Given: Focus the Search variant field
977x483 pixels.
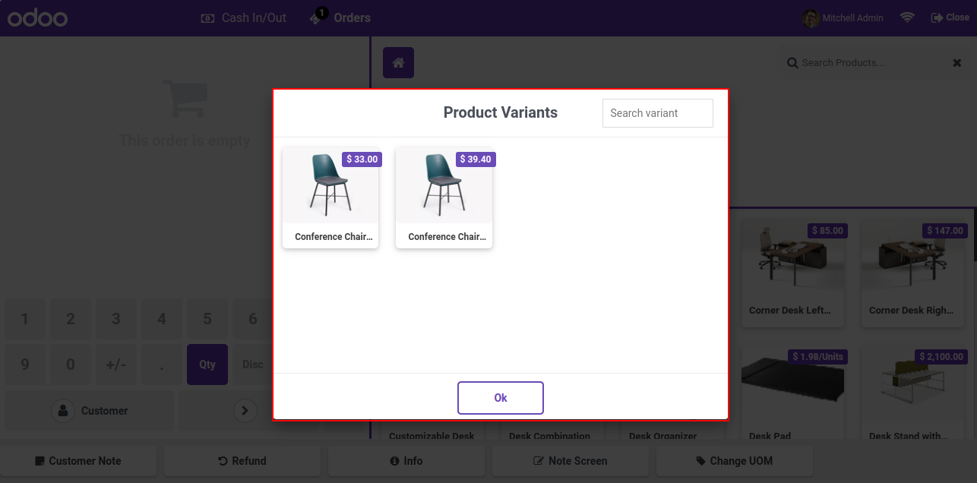Looking at the screenshot, I should pos(658,113).
